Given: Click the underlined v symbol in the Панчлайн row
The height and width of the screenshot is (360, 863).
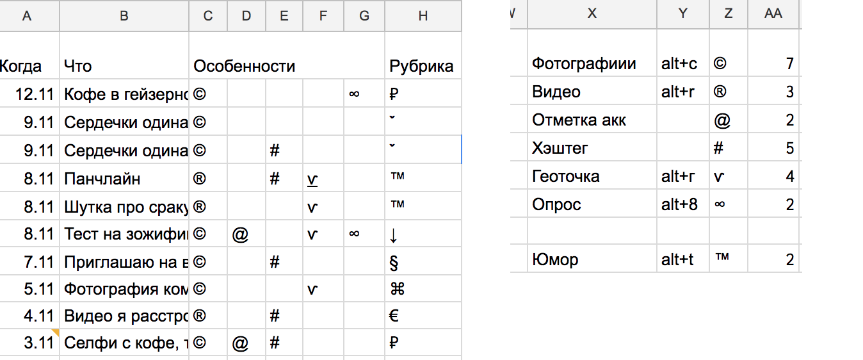Looking at the screenshot, I should pos(312,179).
